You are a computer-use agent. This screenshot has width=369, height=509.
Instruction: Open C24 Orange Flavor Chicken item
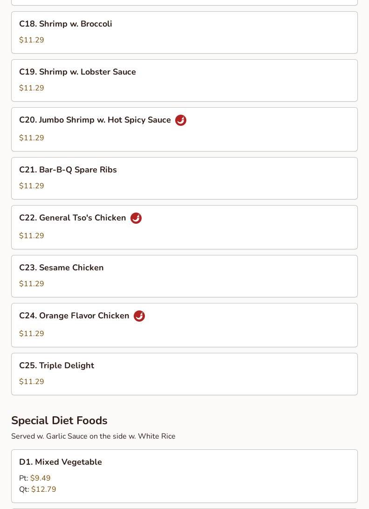pyautogui.click(x=184, y=326)
